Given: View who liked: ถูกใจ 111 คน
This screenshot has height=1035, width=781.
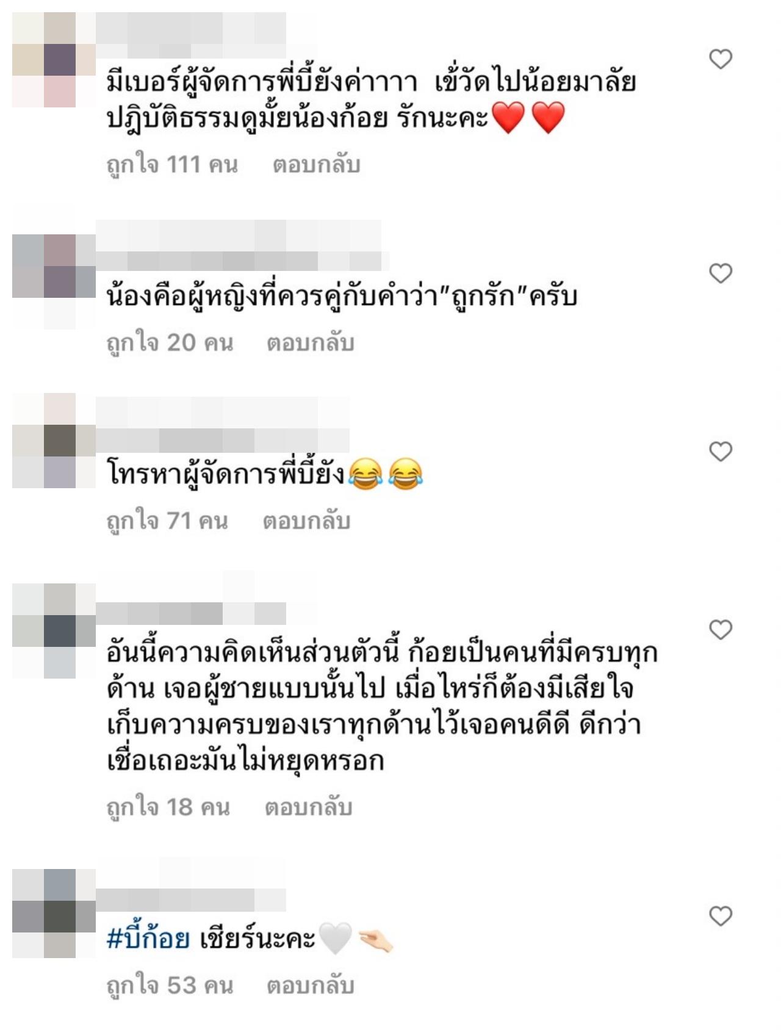Looking at the screenshot, I should (172, 165).
